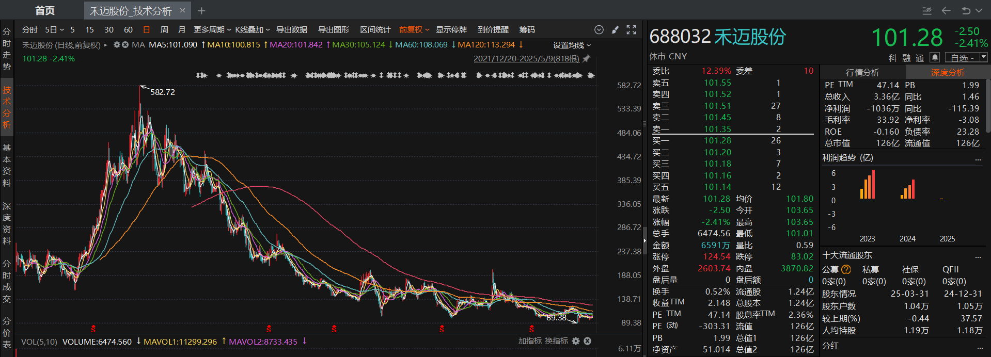Switch to the 行情分析 tab
Screen dimensions: 991x357
[862, 73]
